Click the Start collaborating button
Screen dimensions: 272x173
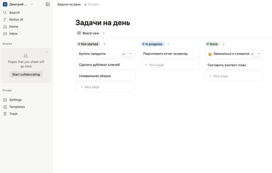tap(26, 74)
